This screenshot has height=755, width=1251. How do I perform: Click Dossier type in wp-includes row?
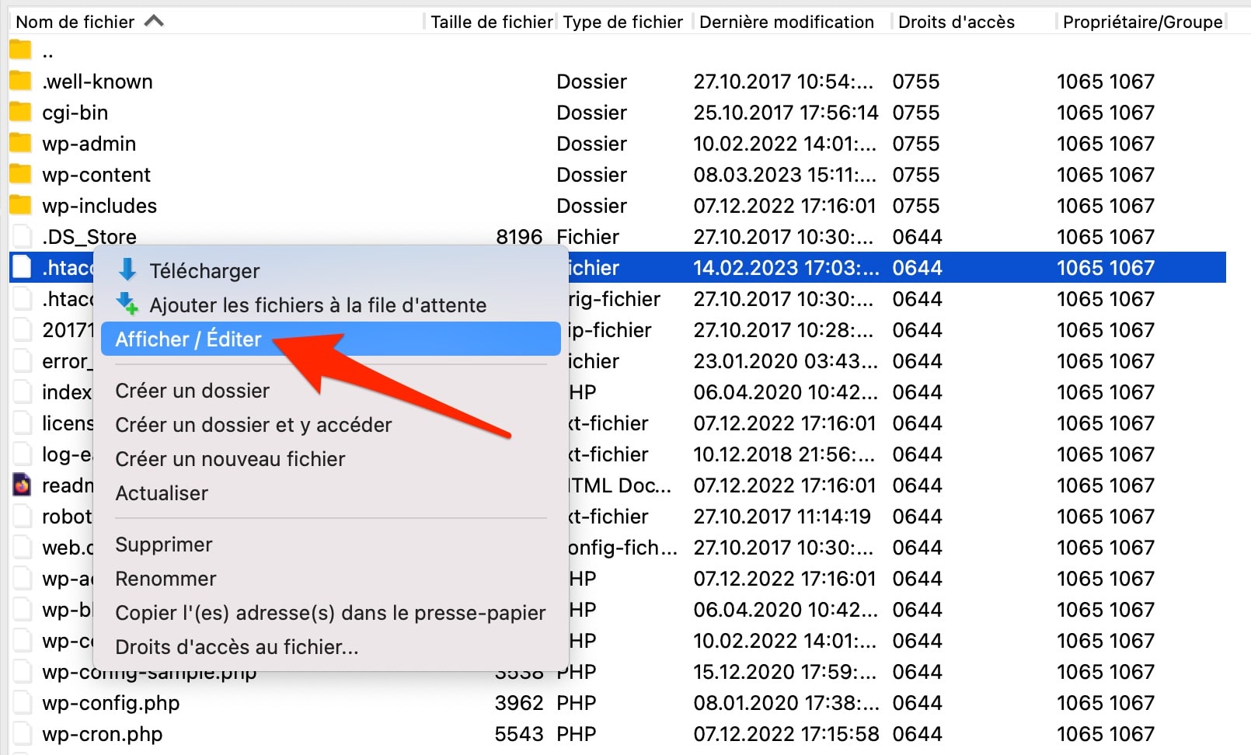[591, 206]
